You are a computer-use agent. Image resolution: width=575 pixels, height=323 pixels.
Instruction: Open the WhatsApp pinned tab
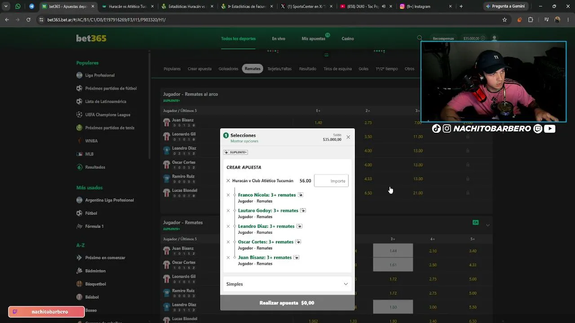[18, 6]
